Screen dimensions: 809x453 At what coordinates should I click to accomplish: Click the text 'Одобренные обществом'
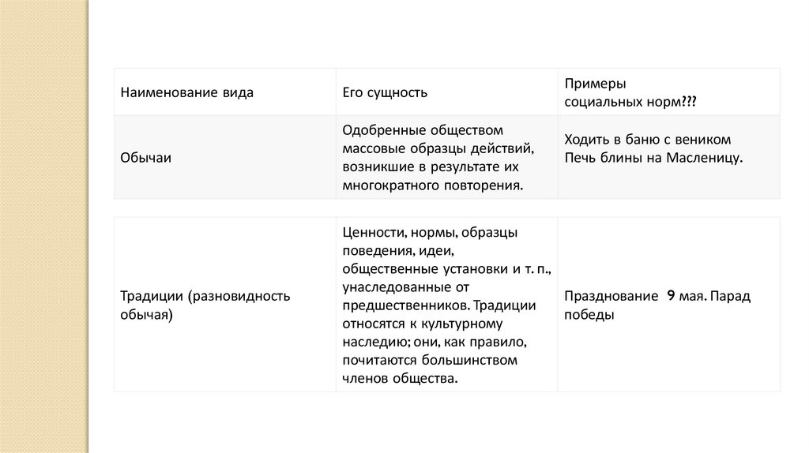[423, 129]
